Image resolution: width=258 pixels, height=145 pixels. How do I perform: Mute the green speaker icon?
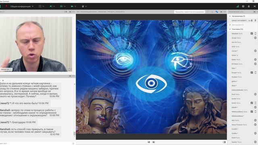[x=51, y=6]
